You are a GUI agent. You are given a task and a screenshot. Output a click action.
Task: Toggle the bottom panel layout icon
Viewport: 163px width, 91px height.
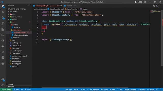pos(139,2)
